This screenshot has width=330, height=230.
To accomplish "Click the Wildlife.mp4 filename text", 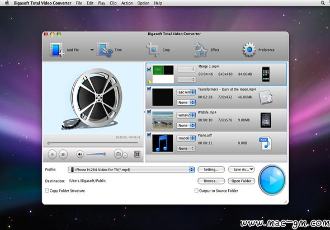I will click(207, 112).
